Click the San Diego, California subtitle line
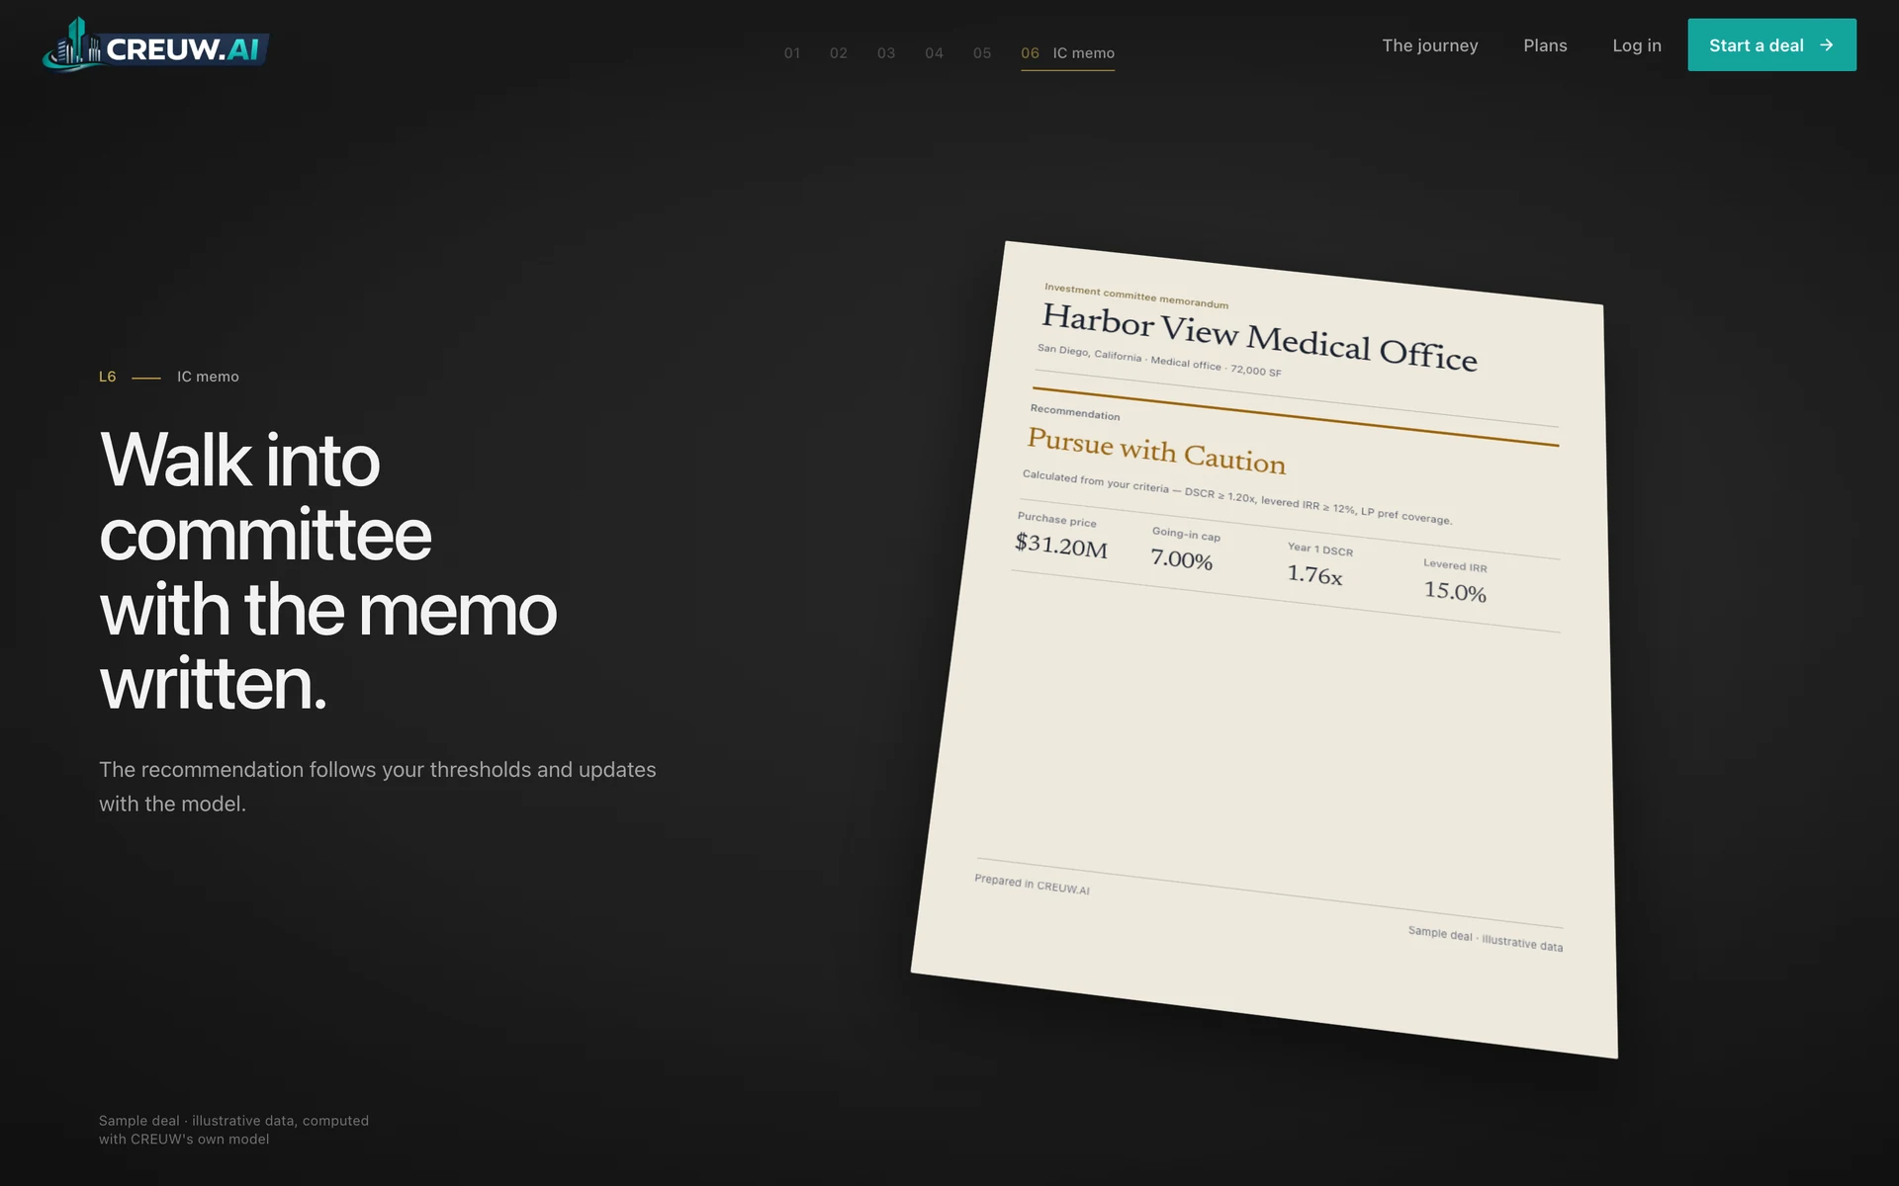Image resolution: width=1899 pixels, height=1186 pixels. pos(1159,360)
